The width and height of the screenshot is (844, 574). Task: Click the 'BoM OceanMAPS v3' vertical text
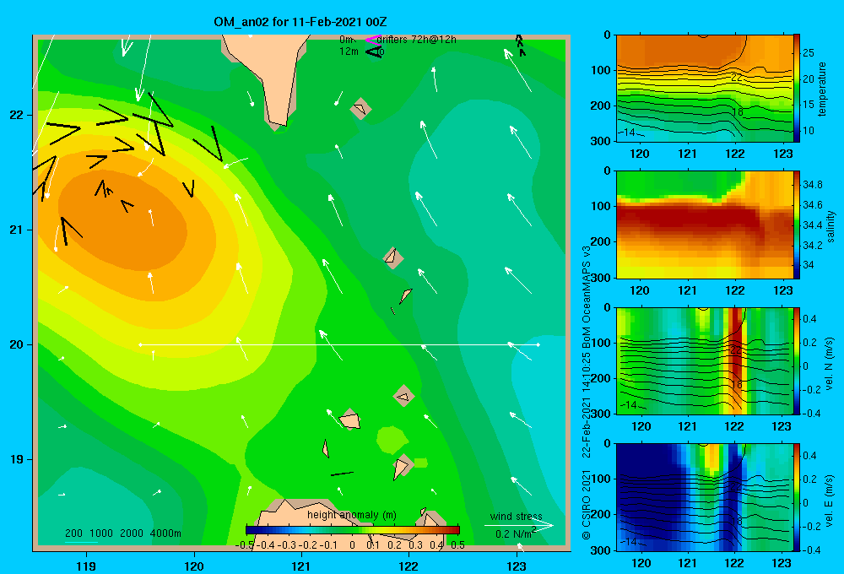click(x=587, y=299)
